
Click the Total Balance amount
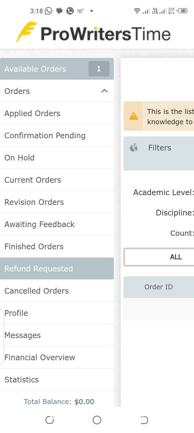pyautogui.click(x=84, y=402)
